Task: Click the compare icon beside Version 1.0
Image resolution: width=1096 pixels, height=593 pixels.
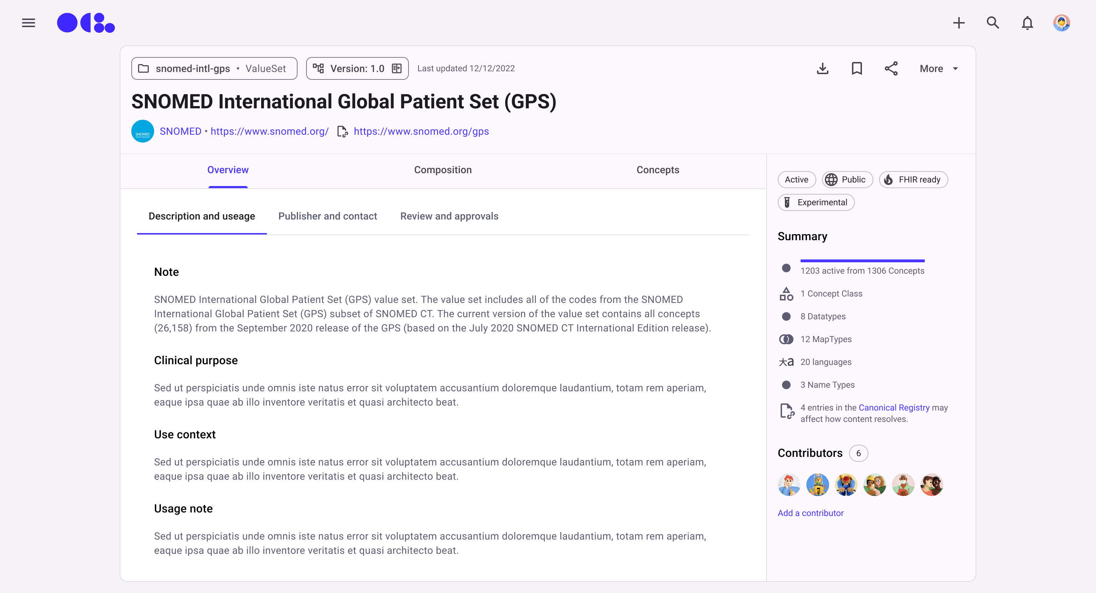Action: click(x=396, y=68)
